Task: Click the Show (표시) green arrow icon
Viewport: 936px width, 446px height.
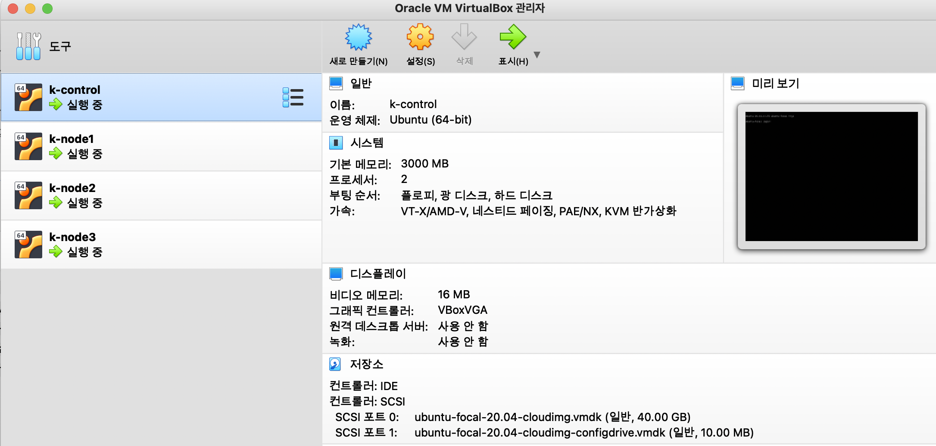Action: pos(513,37)
